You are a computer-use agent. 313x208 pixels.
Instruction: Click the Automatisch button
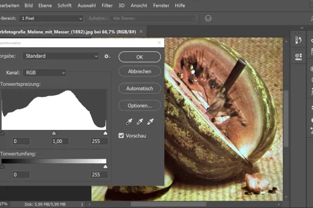tap(139, 88)
